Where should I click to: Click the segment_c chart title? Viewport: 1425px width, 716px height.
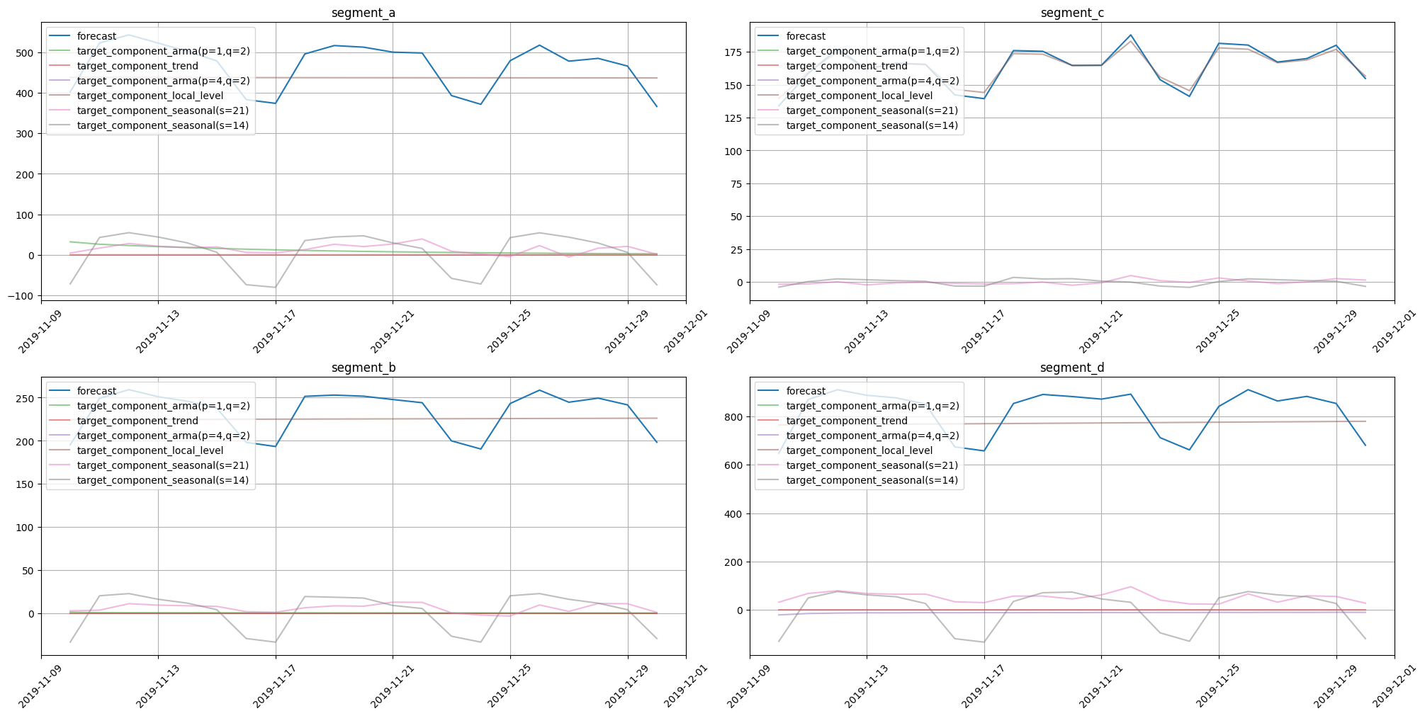(x=1071, y=13)
